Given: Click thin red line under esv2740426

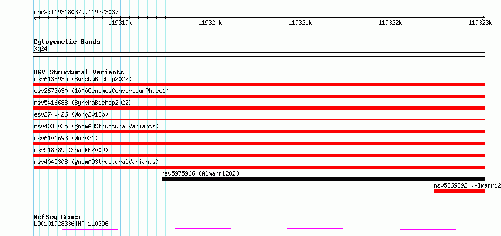Looking at the screenshot, I should click(259, 119).
